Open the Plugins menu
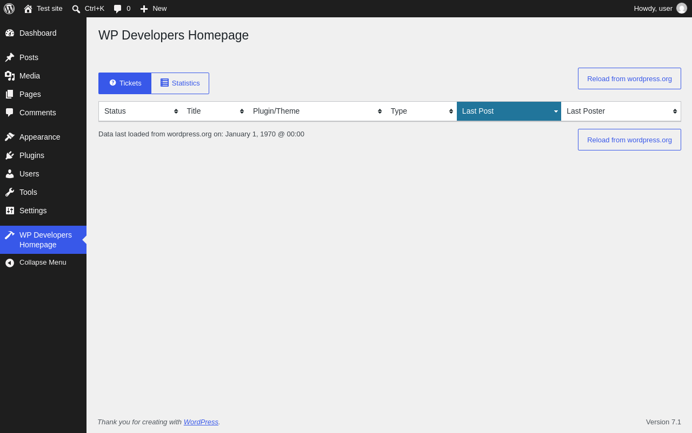 (43, 155)
